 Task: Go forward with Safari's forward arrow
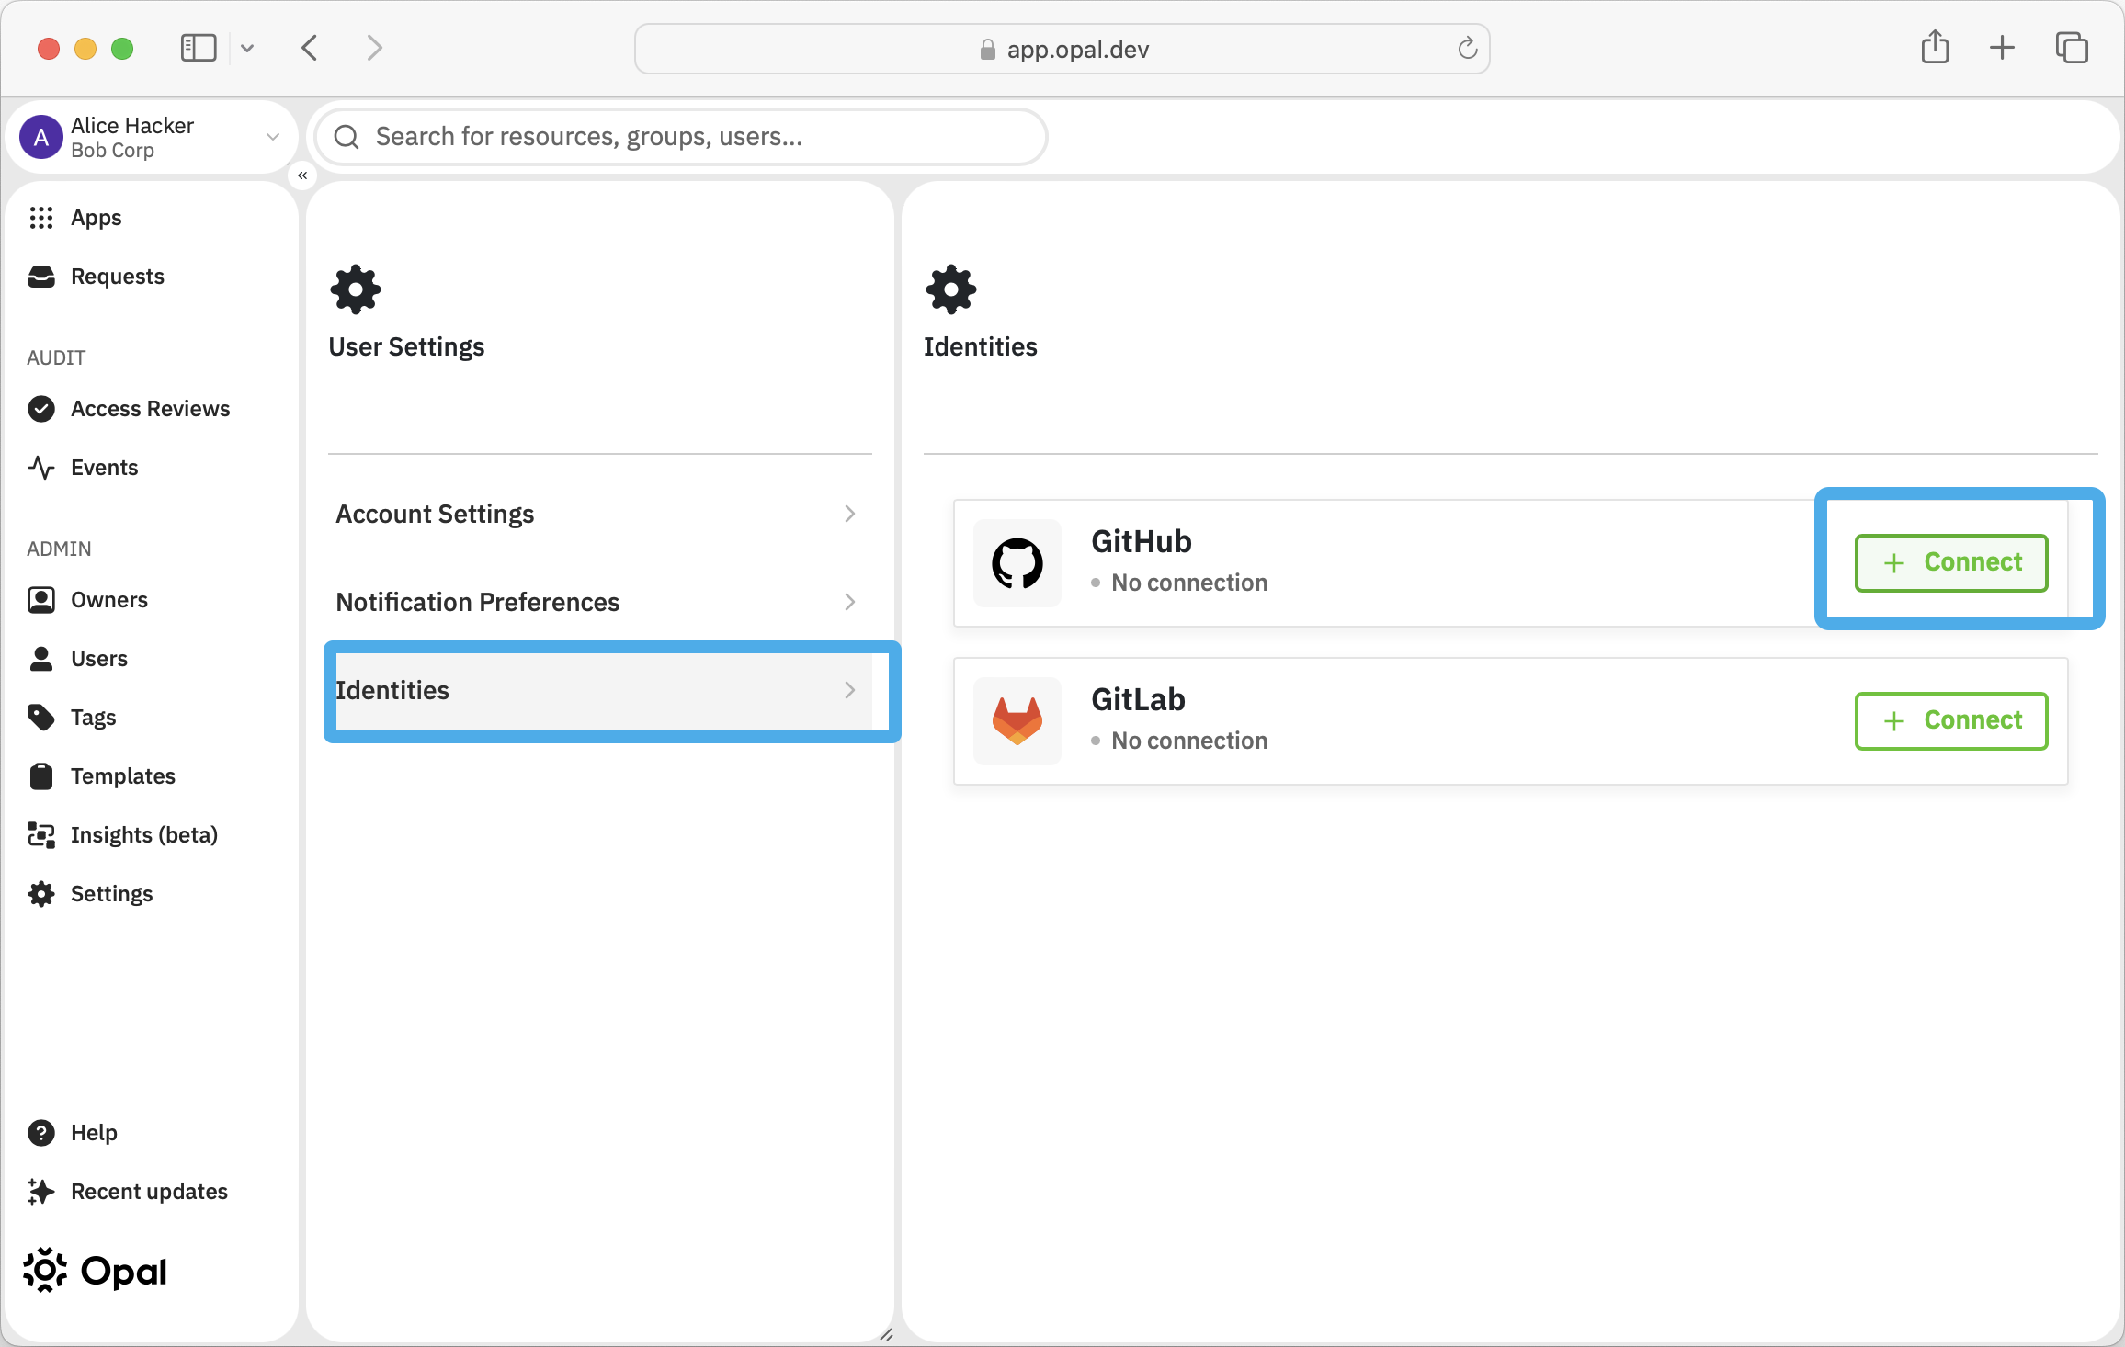point(374,48)
